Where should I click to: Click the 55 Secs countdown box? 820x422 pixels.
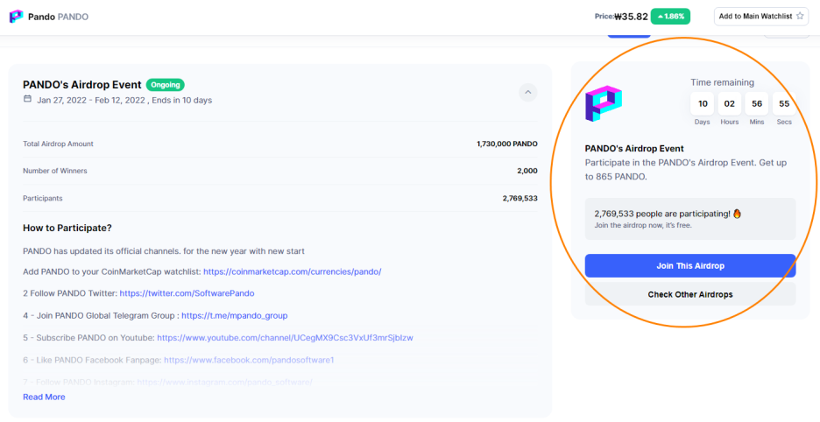click(784, 103)
